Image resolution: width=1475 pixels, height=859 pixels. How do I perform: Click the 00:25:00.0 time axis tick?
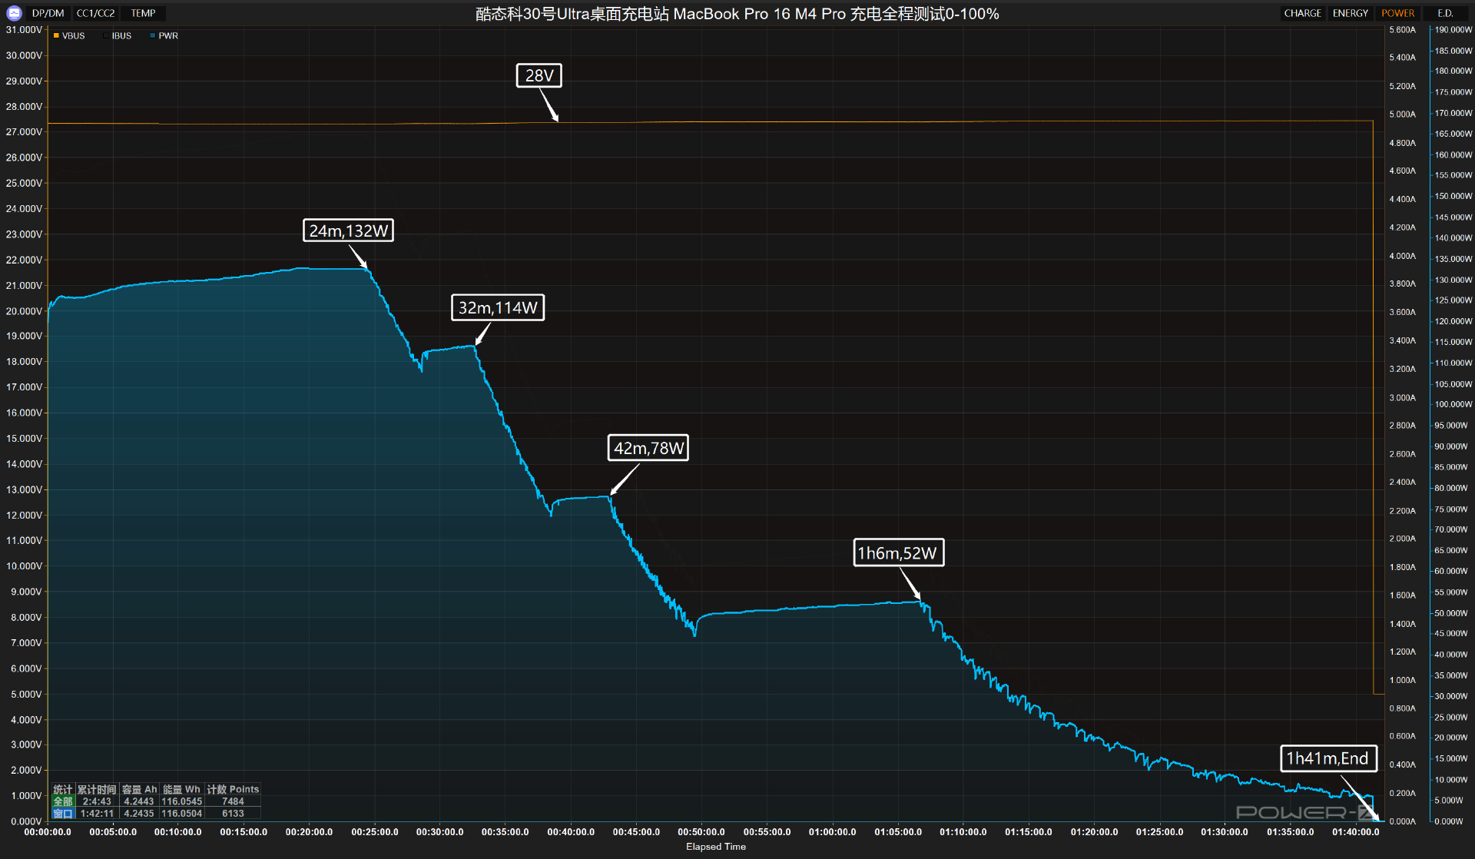tap(374, 832)
